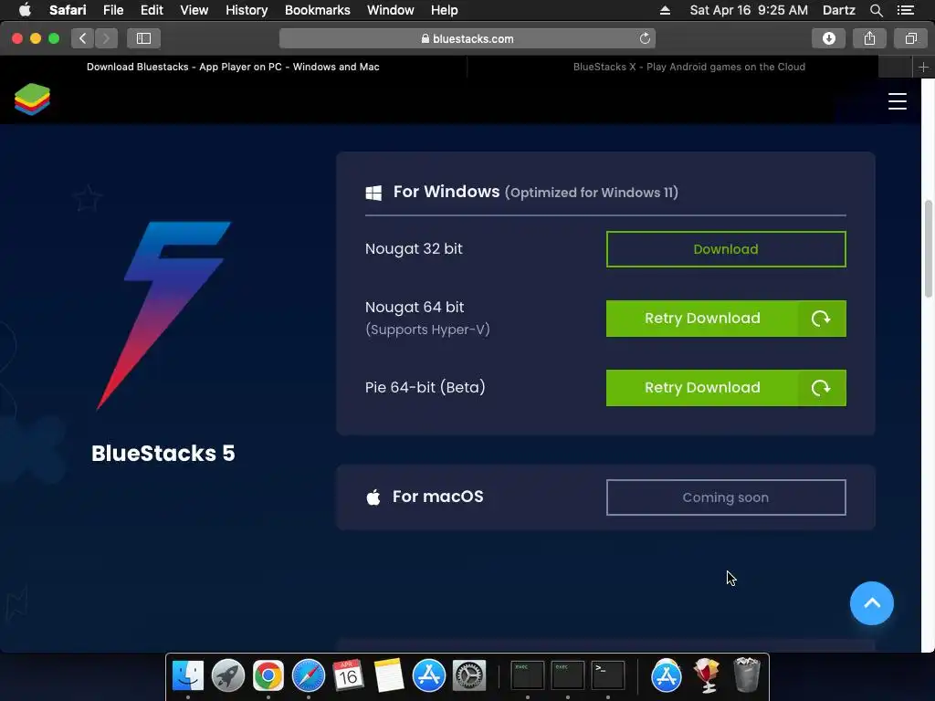Click the blue scroll-to-top arrow button
This screenshot has width=935, height=701.
coord(871,603)
